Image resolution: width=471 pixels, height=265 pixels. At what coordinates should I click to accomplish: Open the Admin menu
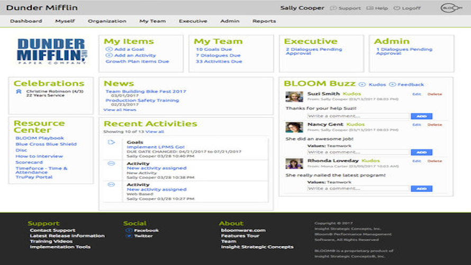(230, 21)
